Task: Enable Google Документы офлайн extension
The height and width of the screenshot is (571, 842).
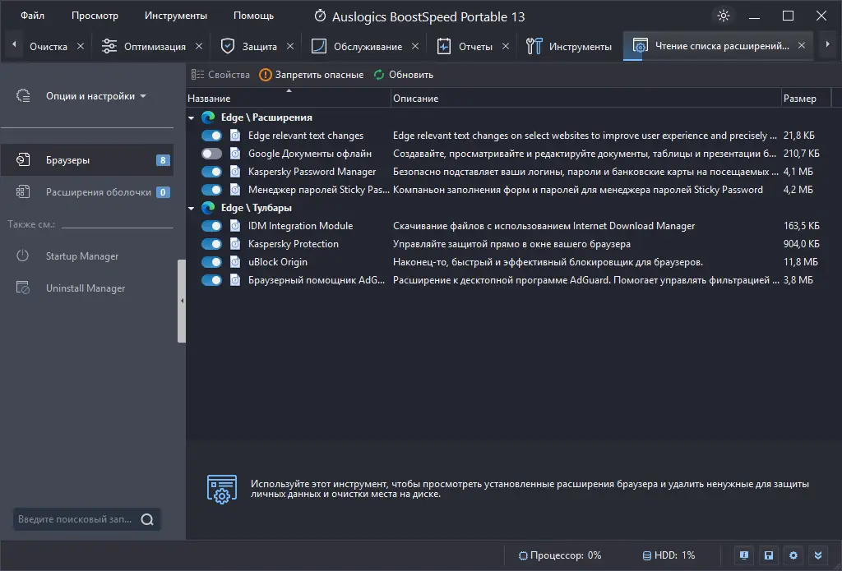Action: point(211,154)
